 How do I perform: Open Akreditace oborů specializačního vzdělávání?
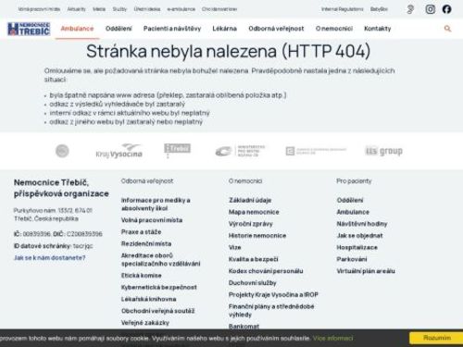pyautogui.click(x=160, y=259)
